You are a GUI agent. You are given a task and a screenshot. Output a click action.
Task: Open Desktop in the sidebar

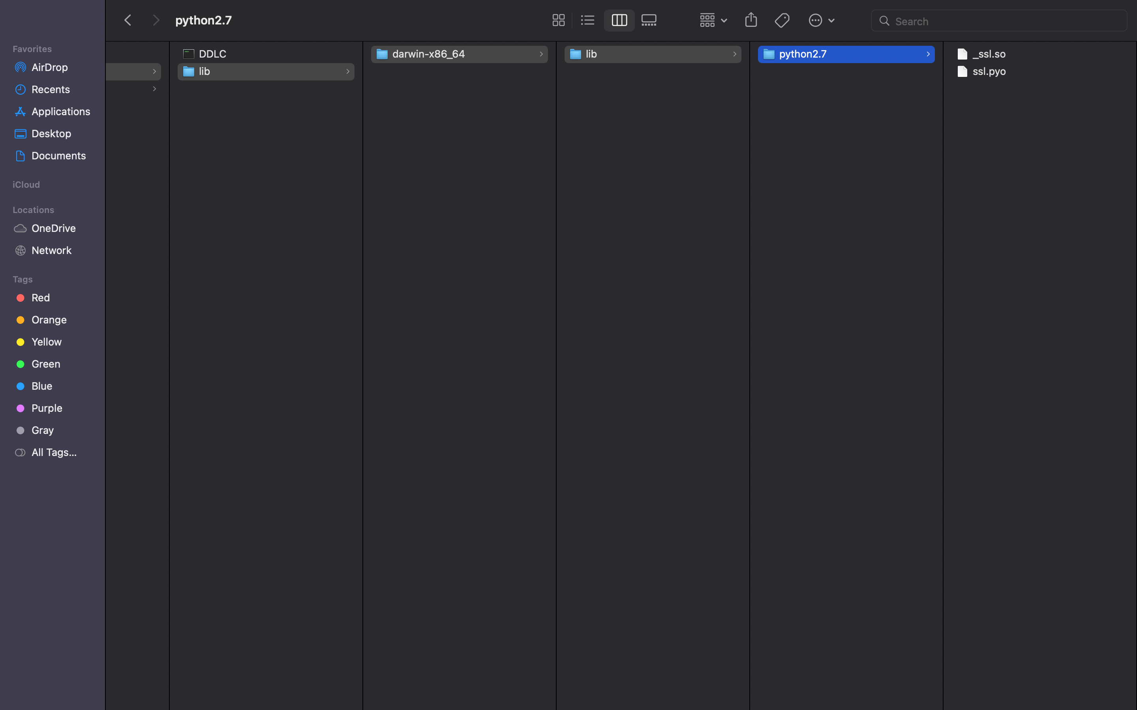[52, 133]
